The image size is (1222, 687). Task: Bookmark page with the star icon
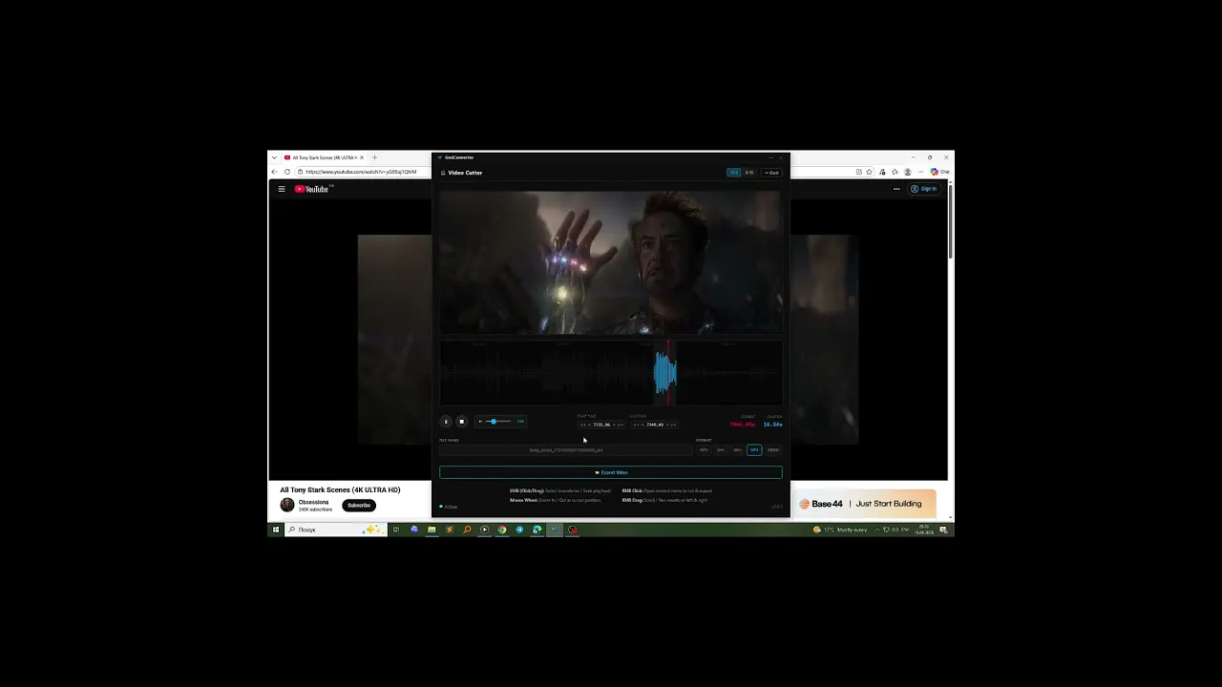[x=869, y=172]
